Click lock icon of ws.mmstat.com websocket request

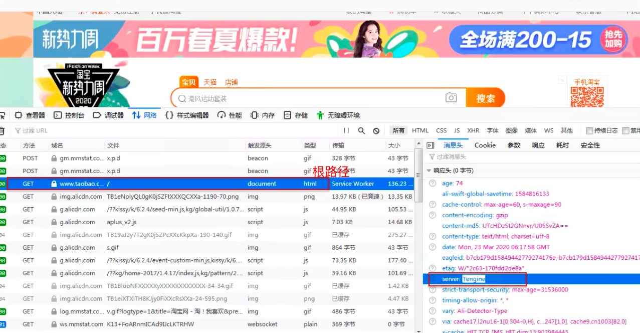[x=55, y=324]
